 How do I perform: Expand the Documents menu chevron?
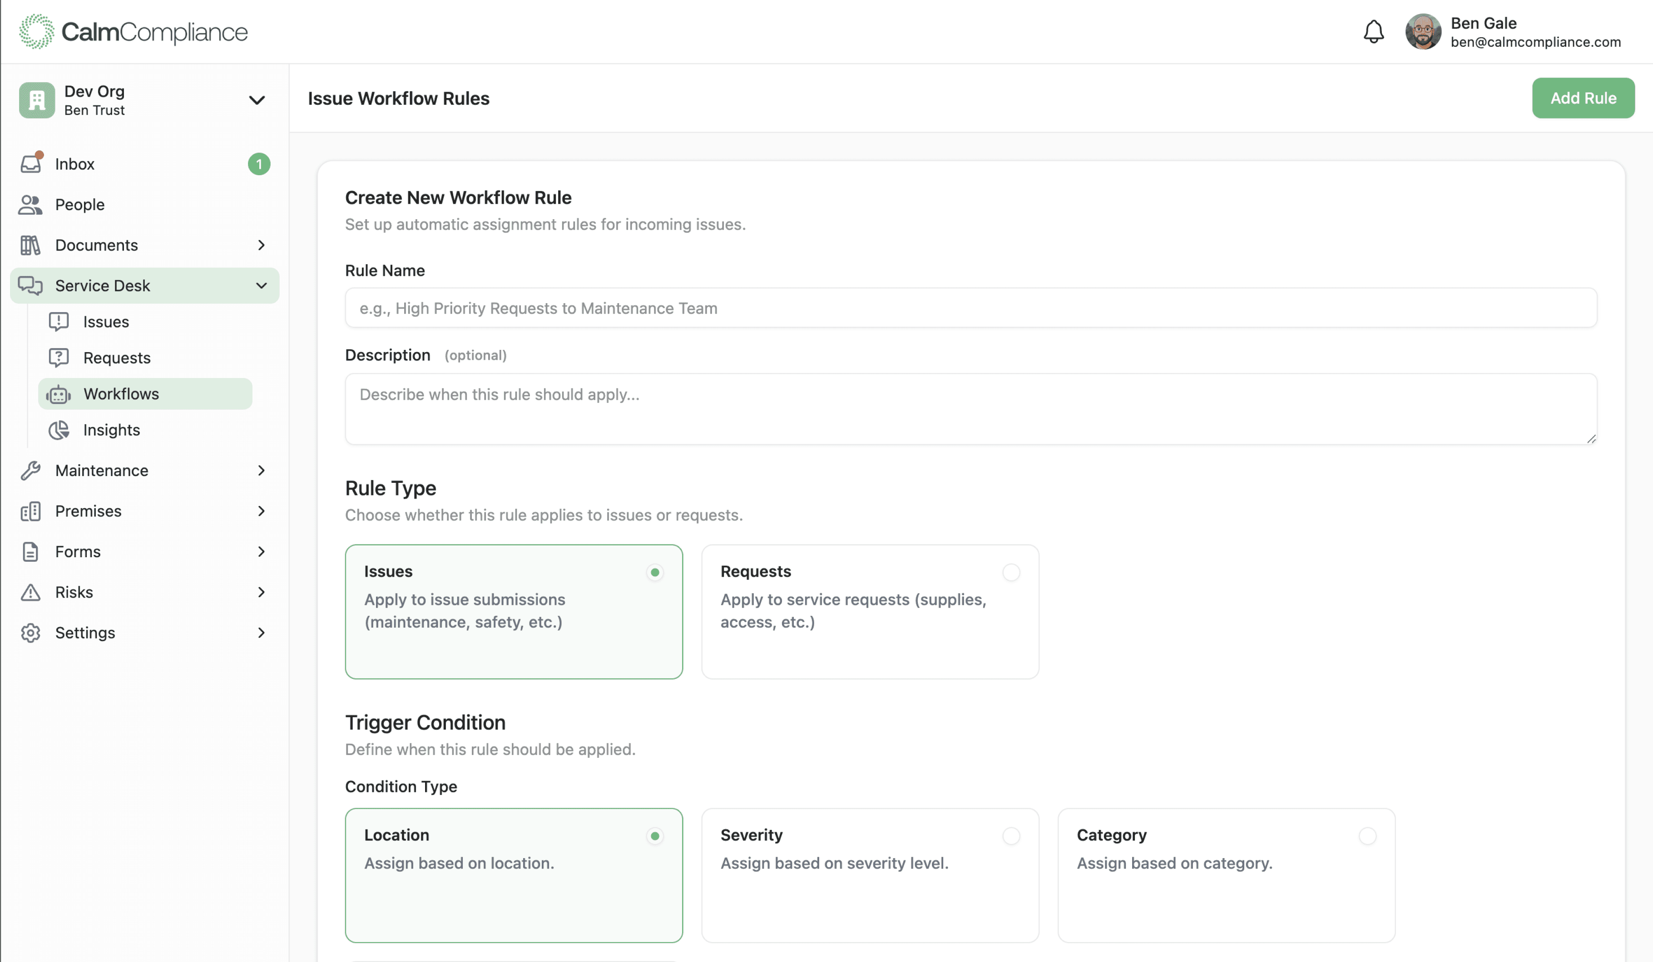[x=261, y=245]
